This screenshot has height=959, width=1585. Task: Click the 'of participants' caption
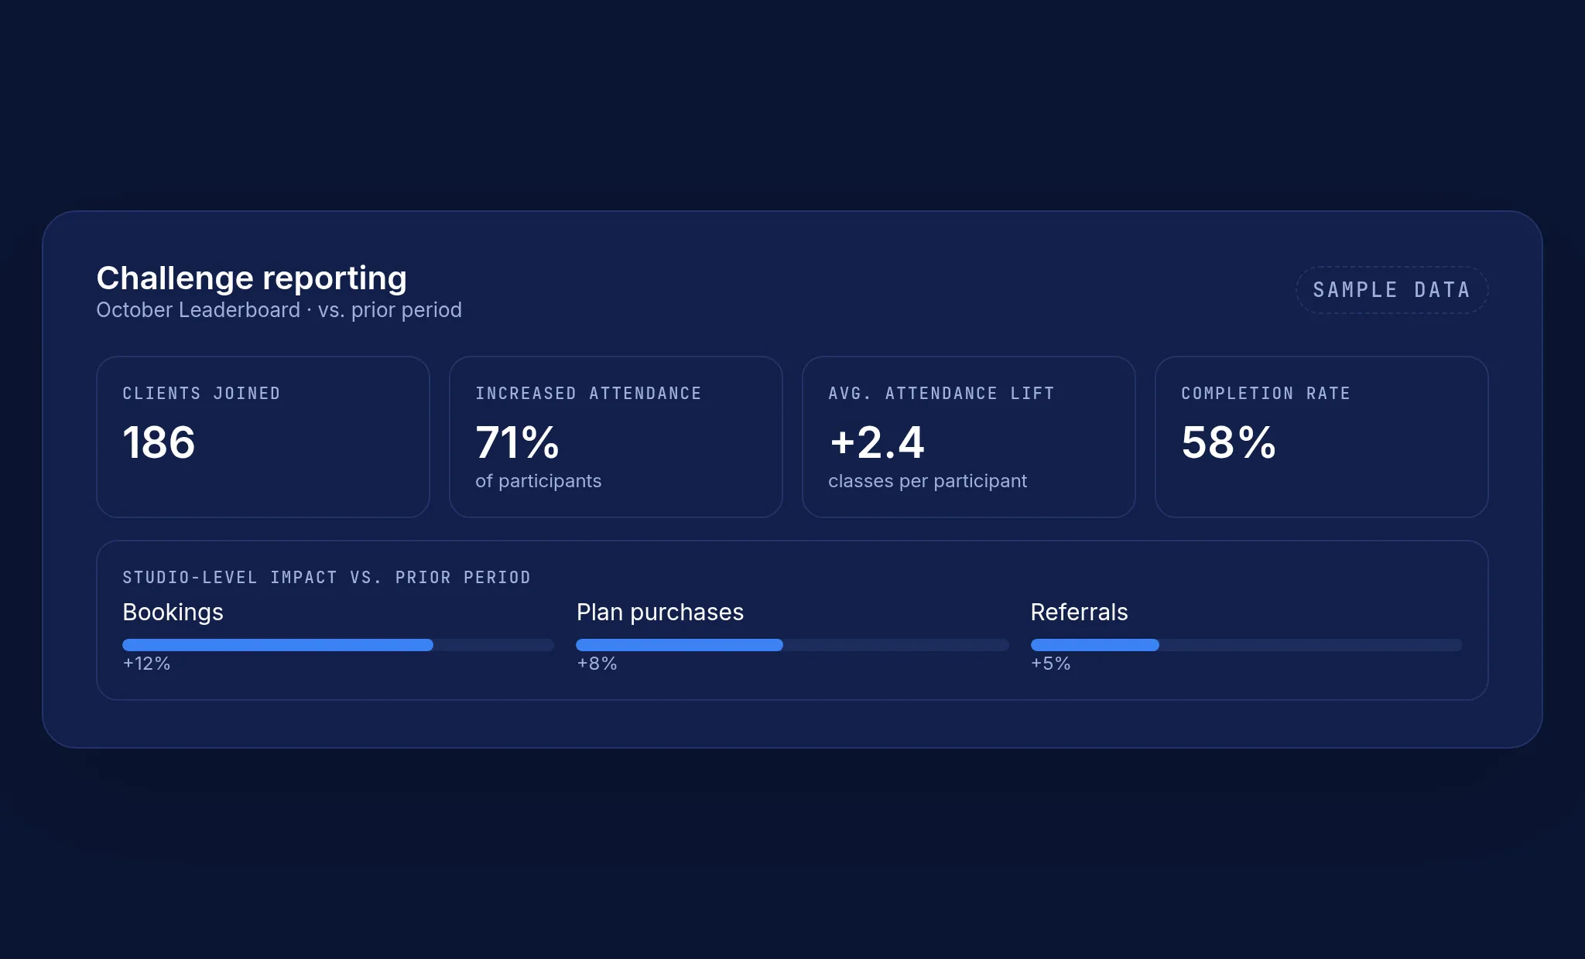(538, 481)
